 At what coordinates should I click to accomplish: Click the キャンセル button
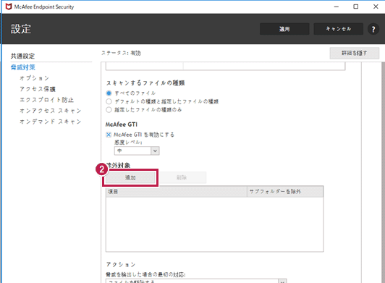click(x=339, y=29)
